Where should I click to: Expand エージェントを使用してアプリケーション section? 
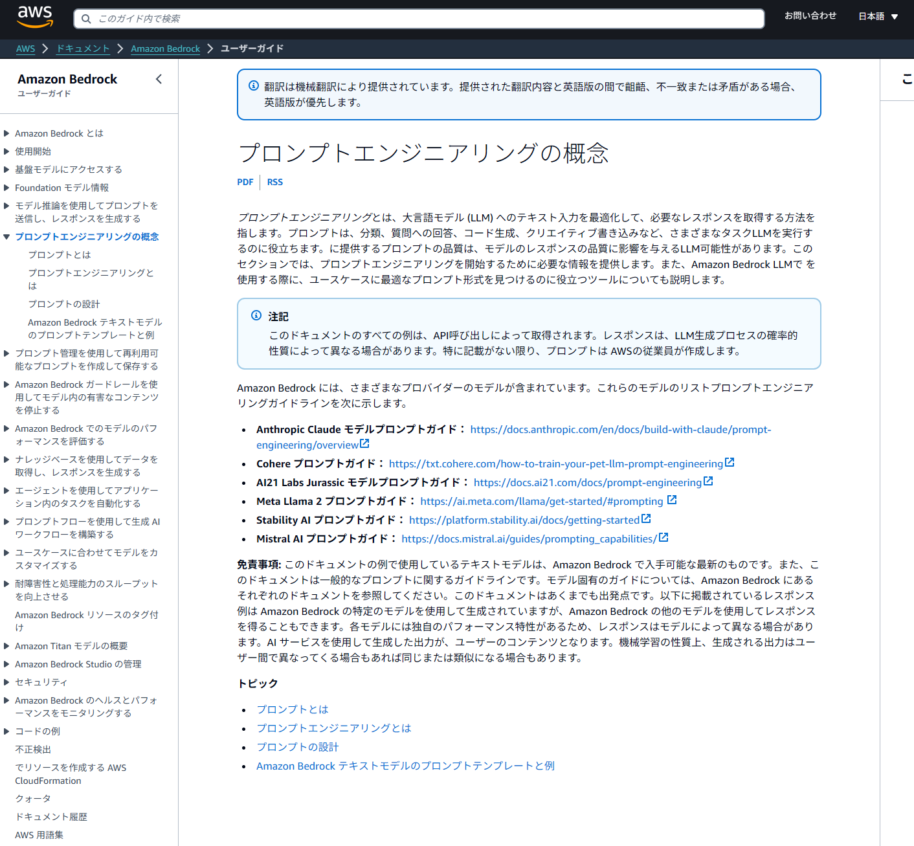[x=6, y=491]
